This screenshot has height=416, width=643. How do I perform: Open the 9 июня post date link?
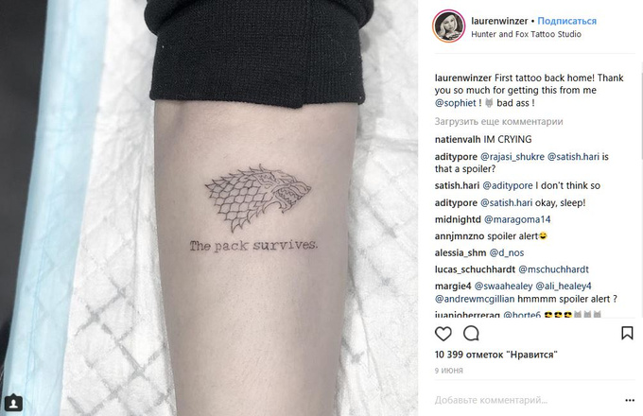click(449, 371)
